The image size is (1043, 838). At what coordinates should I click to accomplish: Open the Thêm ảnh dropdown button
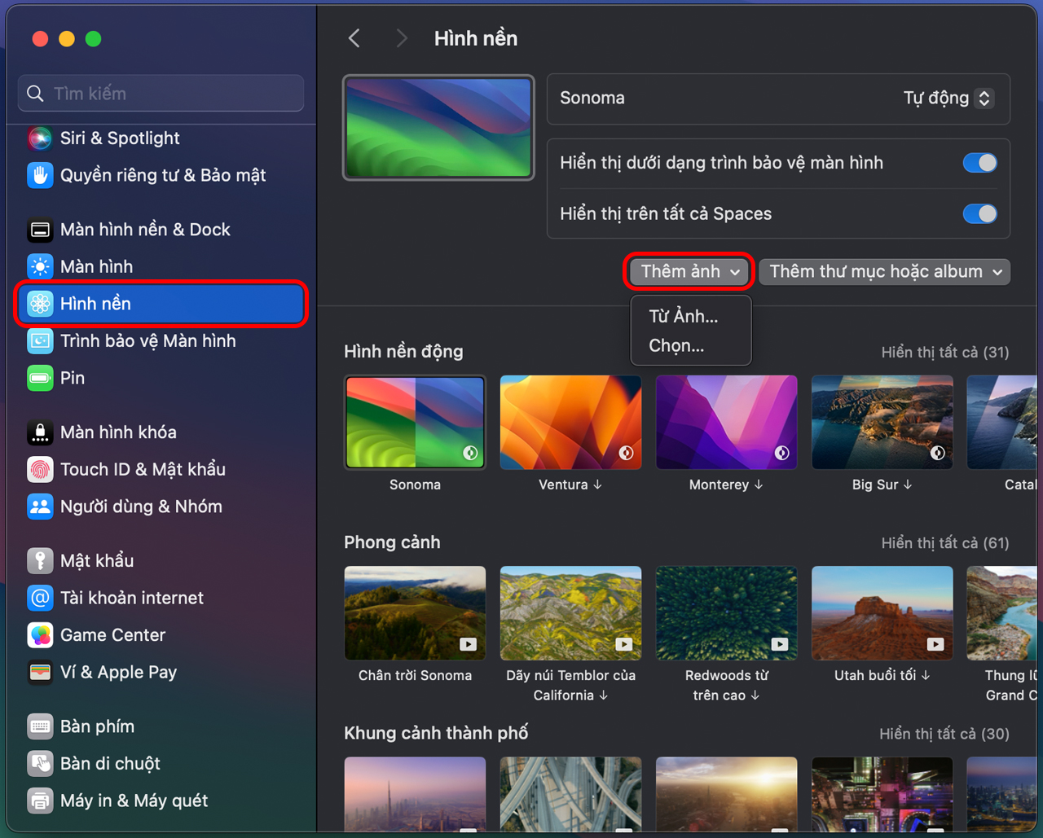pos(689,272)
